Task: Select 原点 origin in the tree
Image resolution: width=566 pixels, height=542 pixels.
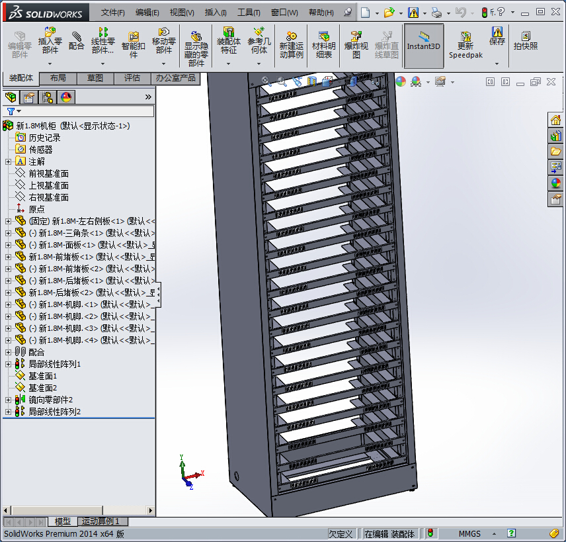Action: 36,210
